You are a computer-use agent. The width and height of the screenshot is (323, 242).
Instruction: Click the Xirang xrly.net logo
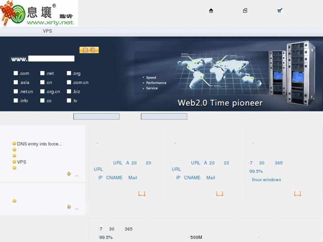coord(39,13)
